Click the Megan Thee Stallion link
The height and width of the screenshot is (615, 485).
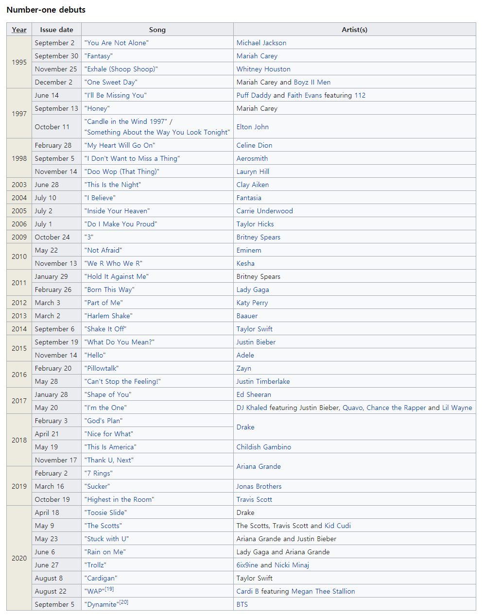323,591
